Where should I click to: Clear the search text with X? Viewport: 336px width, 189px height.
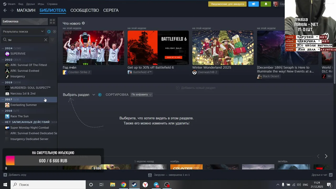tap(46, 40)
